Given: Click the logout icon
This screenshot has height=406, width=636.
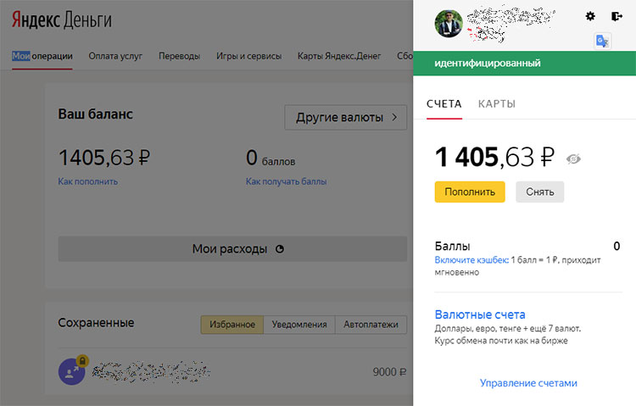Looking at the screenshot, I should coord(616,16).
